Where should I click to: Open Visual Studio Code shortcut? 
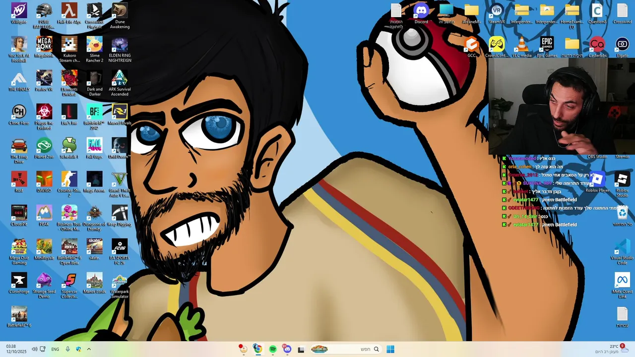622,251
